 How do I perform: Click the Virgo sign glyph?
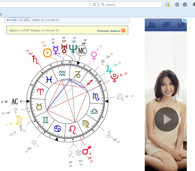[86, 124]
